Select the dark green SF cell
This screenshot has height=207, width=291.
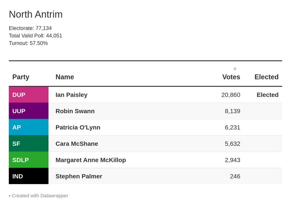[28, 144]
